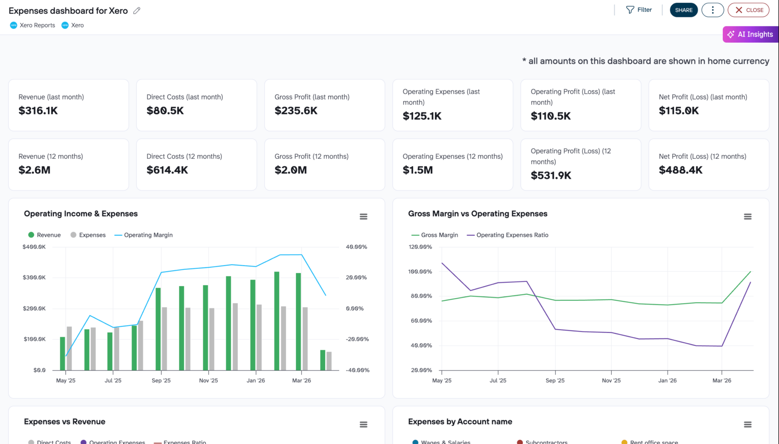Click the SHARE button
The height and width of the screenshot is (444, 779).
point(684,9)
